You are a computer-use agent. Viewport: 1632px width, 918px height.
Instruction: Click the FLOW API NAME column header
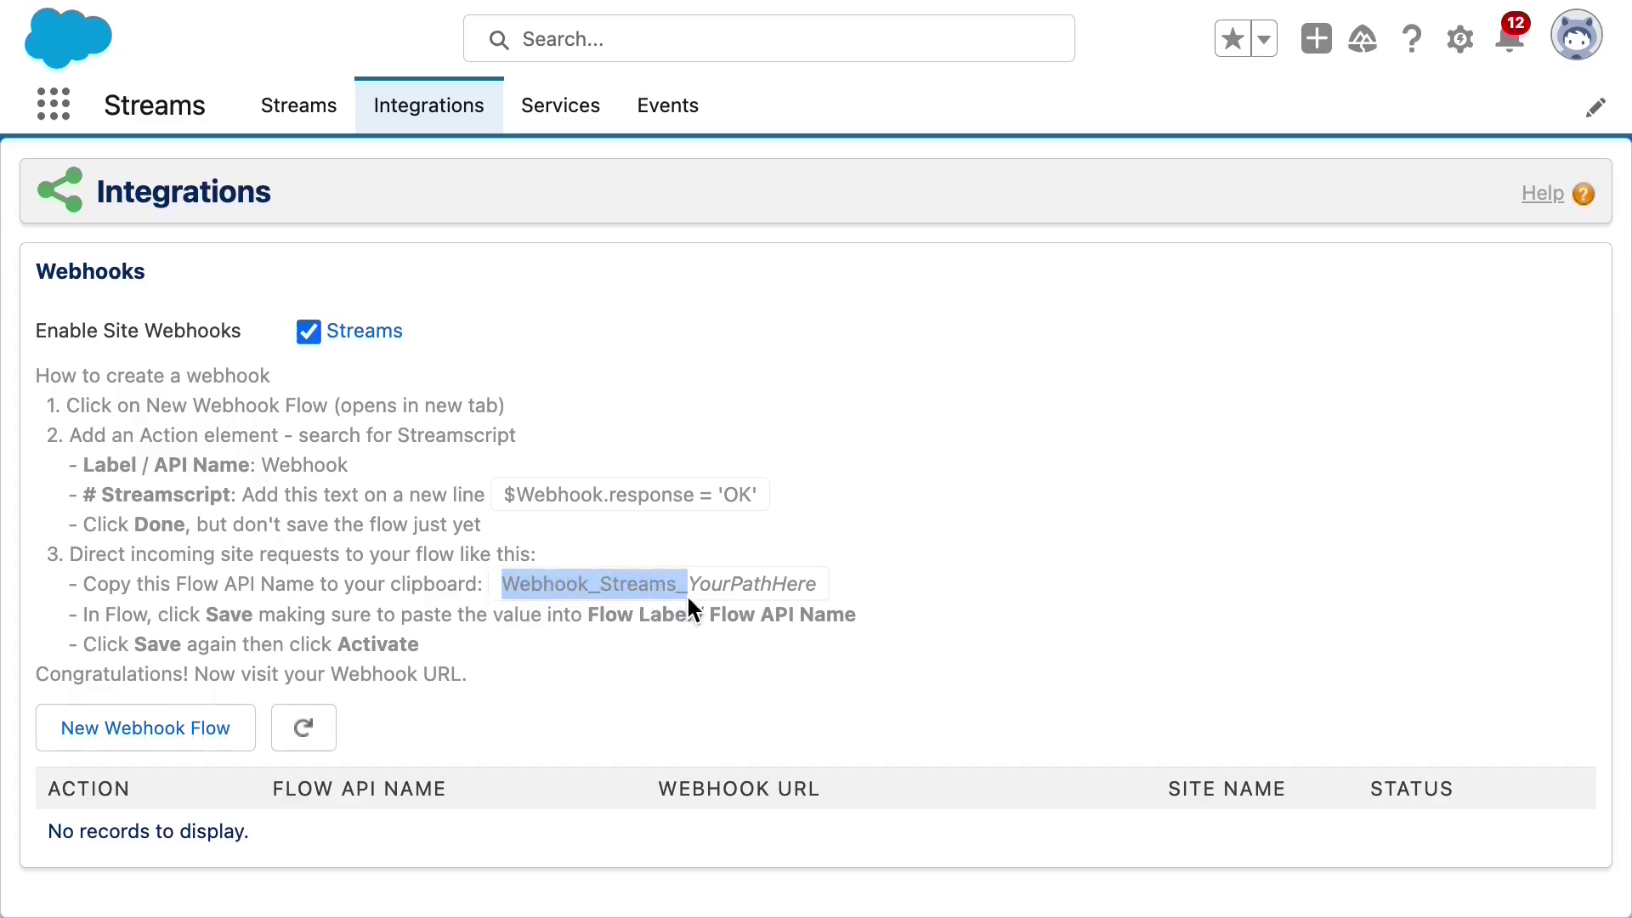(359, 789)
